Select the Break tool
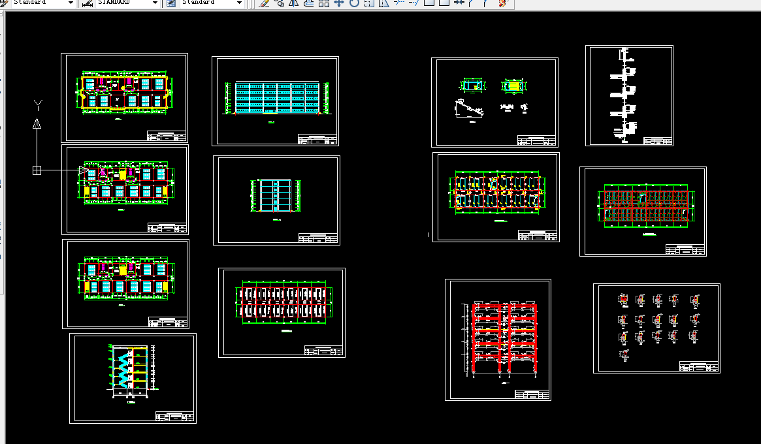Image resolution: width=761 pixels, height=444 pixels. 444,3
